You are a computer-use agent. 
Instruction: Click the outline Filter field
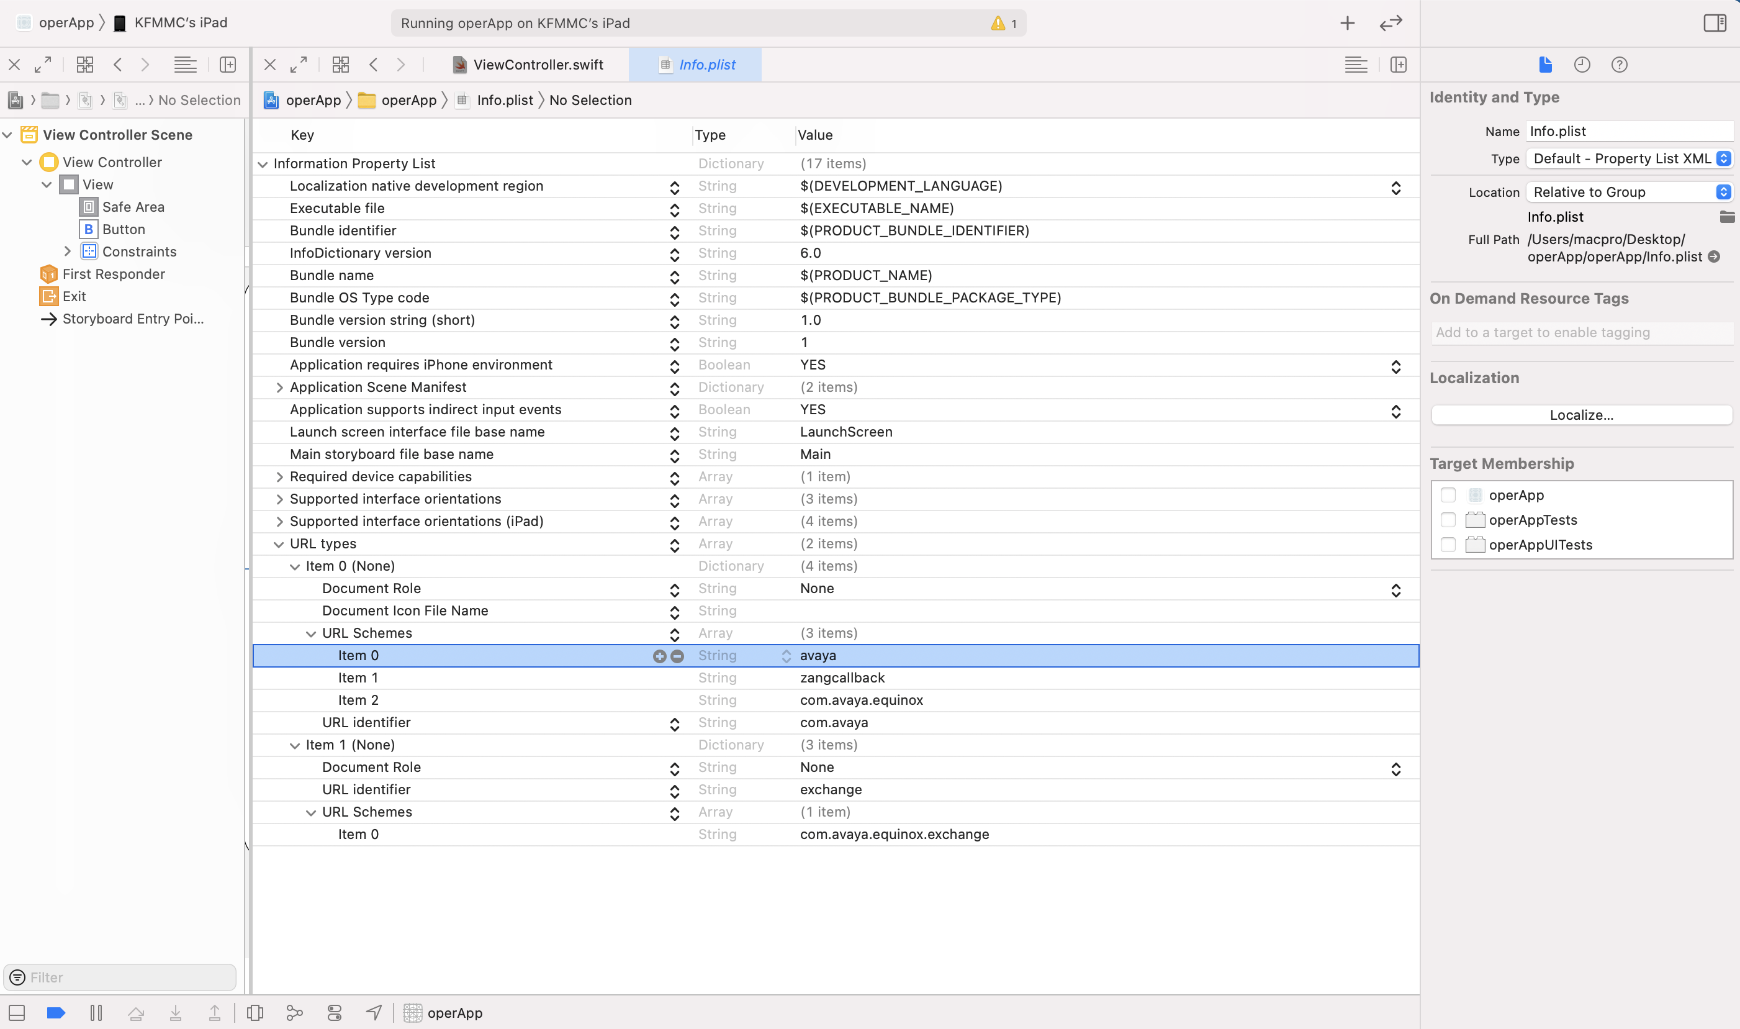[x=119, y=977]
